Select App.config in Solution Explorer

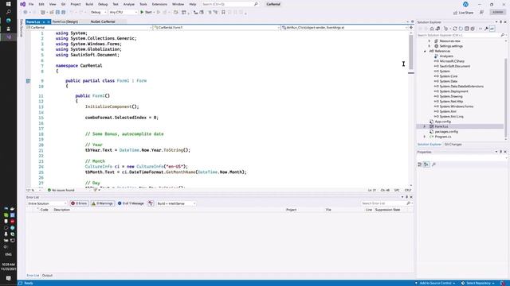click(443, 122)
